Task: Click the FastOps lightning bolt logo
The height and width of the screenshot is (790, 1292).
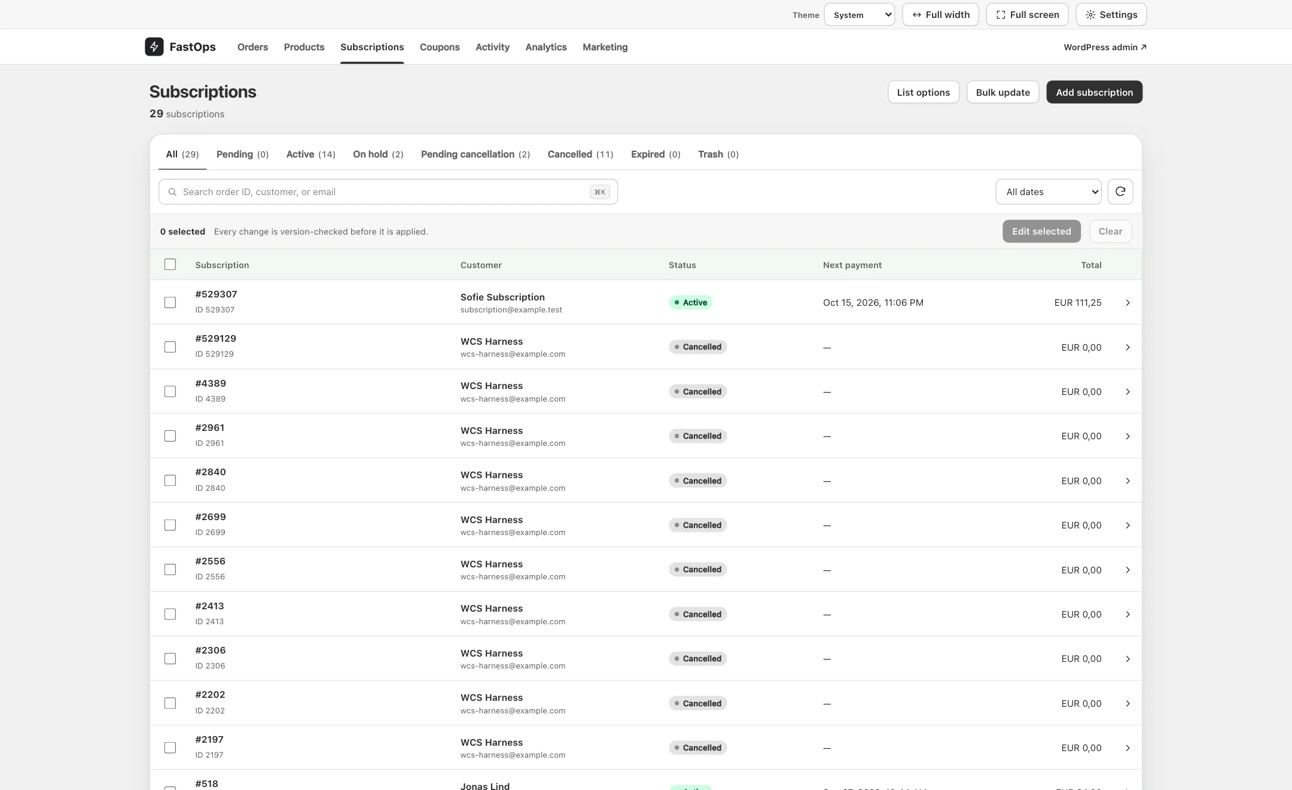Action: click(x=154, y=47)
